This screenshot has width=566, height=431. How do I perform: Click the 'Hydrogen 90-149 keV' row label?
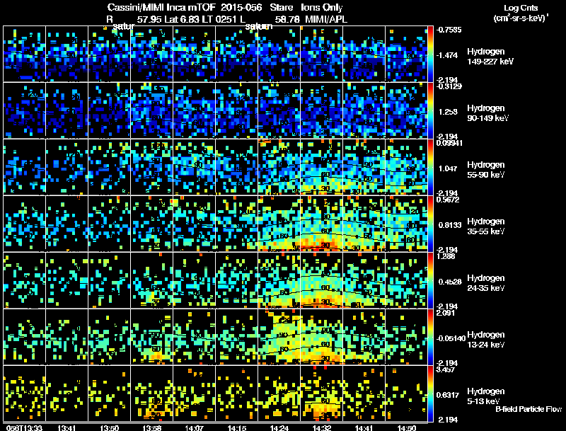(487, 113)
